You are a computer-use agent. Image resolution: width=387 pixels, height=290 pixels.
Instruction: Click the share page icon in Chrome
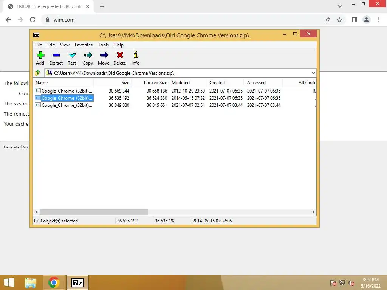click(327, 20)
